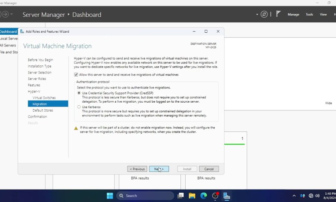Go to the Virtual Switches step
Screen dimensions: 336x202
pyautogui.click(x=44, y=98)
